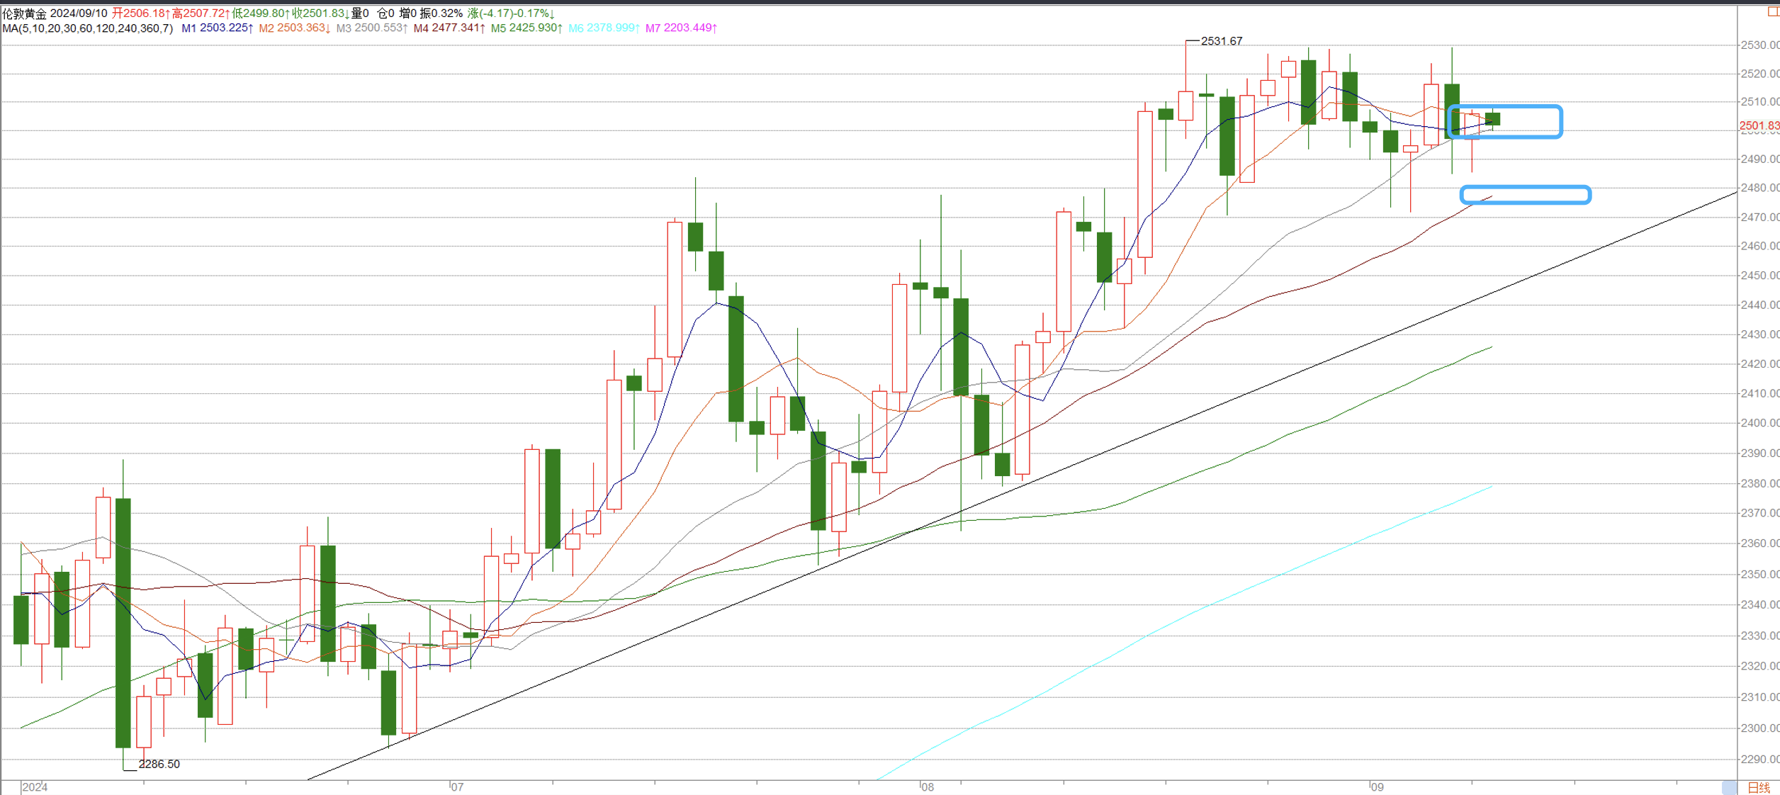The image size is (1780, 795).
Task: Click the 2024 label on the time axis
Action: pyautogui.click(x=35, y=787)
